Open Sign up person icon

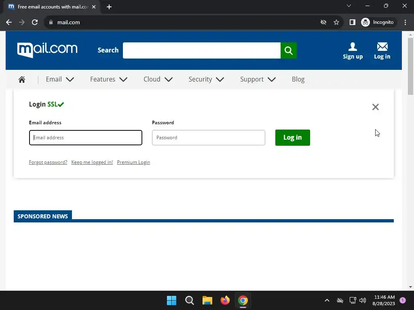353,51
